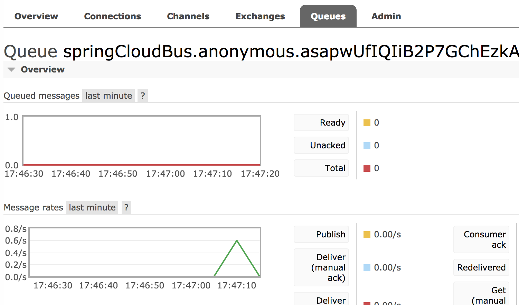The width and height of the screenshot is (519, 305).
Task: Click the blue Deliver manual ack swatch
Action: (367, 268)
